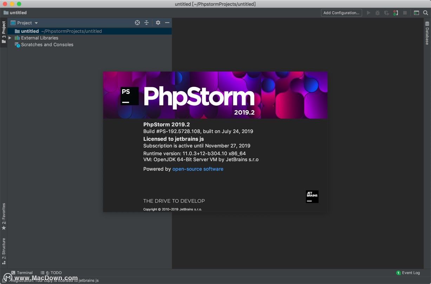Select Scratches and Consoles item
431x284 pixels.
[x=47, y=44]
